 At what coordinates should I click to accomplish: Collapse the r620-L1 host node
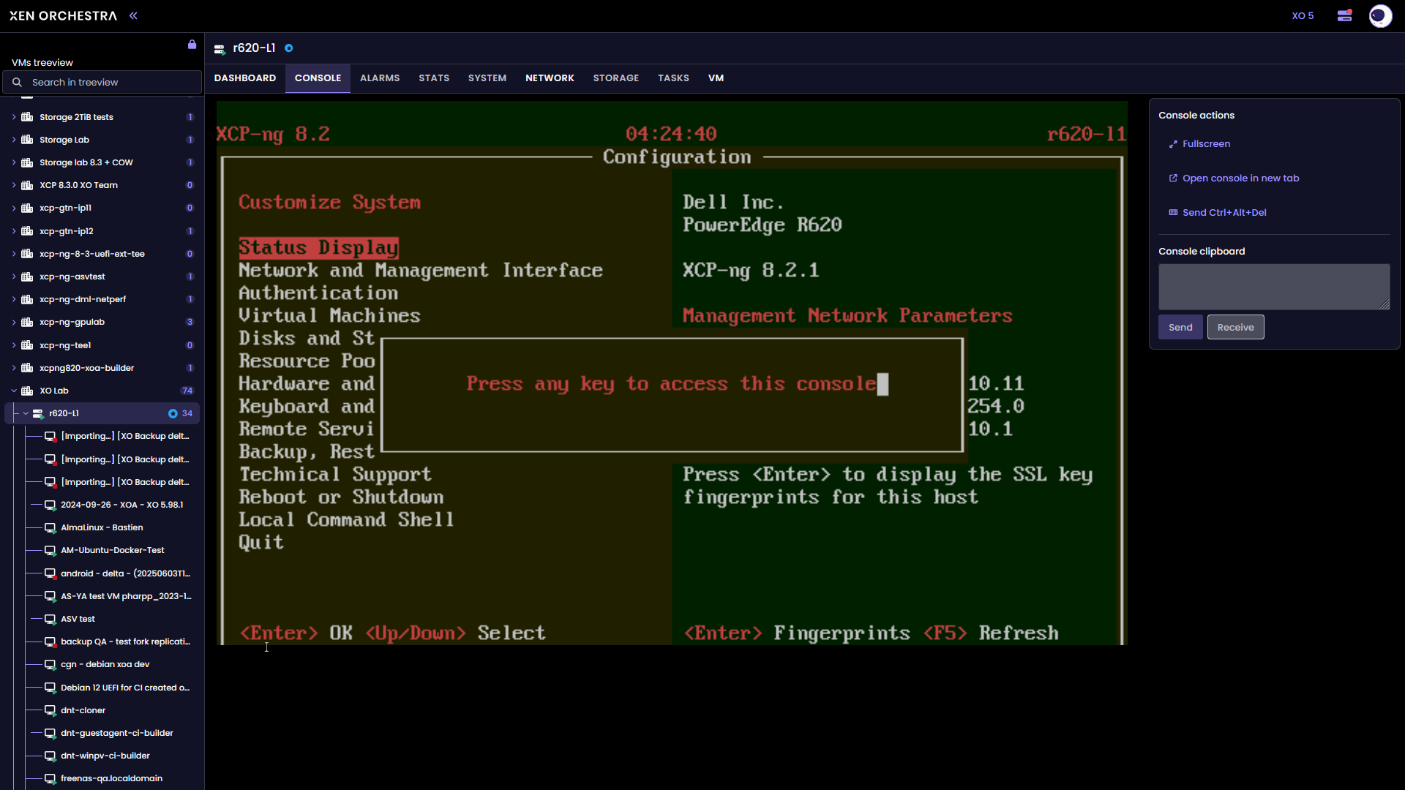[26, 413]
